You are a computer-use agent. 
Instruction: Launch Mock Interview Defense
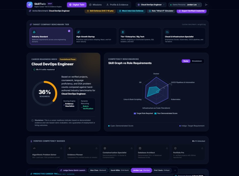tap(131, 11)
